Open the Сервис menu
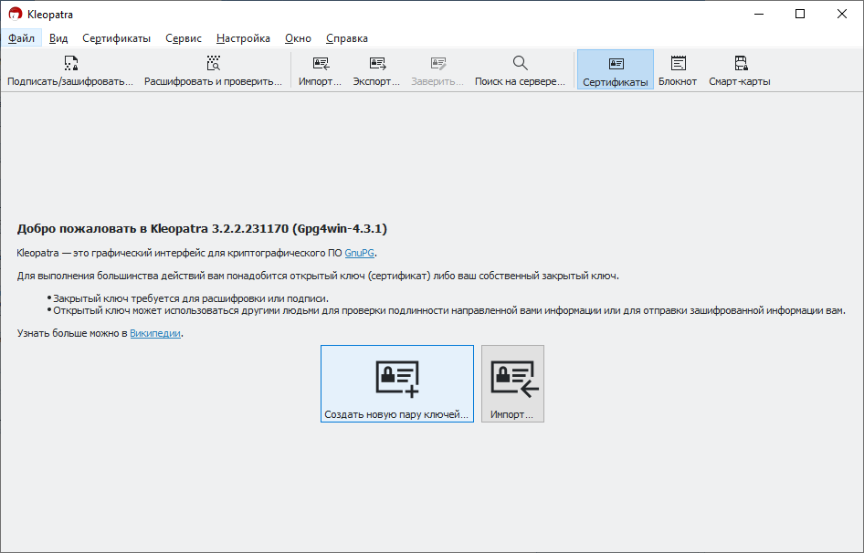This screenshot has height=553, width=864. point(184,38)
